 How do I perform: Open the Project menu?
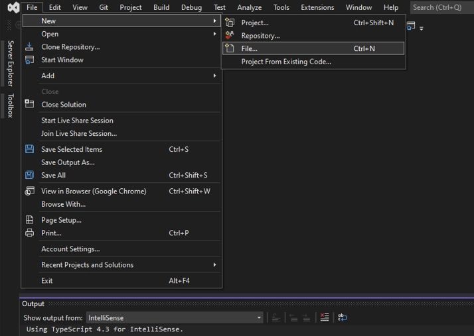[x=131, y=7]
